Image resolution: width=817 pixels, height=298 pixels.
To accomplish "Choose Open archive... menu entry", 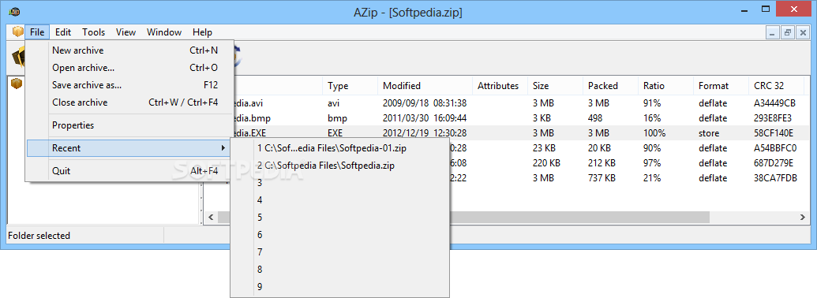I will click(129, 68).
